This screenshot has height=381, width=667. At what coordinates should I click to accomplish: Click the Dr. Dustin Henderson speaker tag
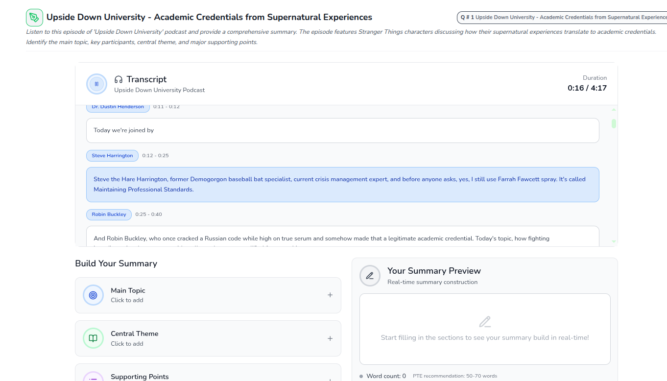[x=118, y=107]
